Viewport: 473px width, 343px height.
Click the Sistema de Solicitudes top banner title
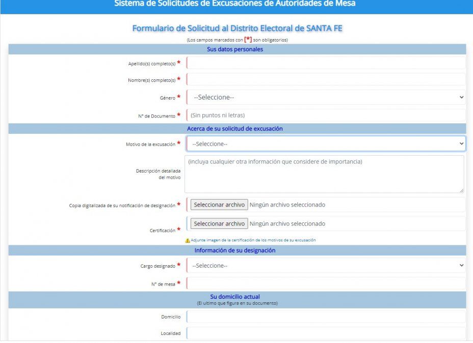point(235,4)
